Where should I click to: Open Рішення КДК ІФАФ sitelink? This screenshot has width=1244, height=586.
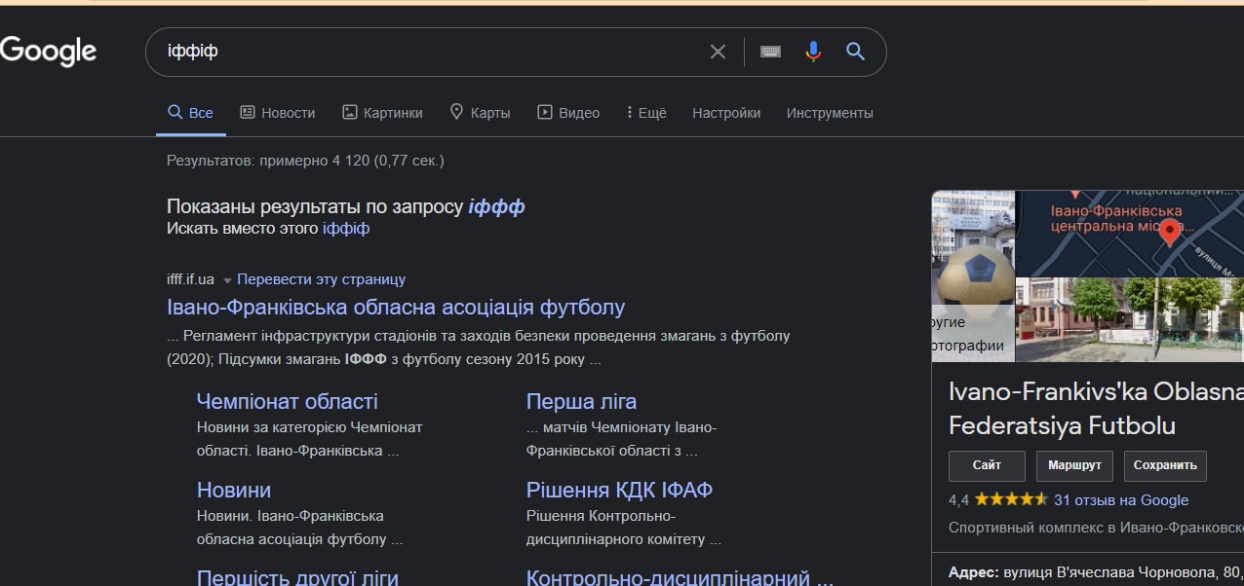pyautogui.click(x=619, y=490)
